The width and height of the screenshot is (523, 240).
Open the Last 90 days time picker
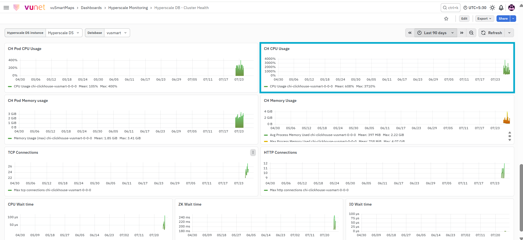click(x=436, y=33)
